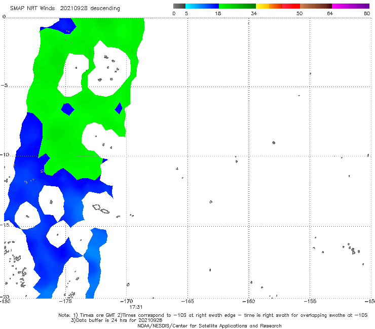Screen dimensions: 375x329
Task: Click the colorbar label '34'
Action: (x=254, y=14)
